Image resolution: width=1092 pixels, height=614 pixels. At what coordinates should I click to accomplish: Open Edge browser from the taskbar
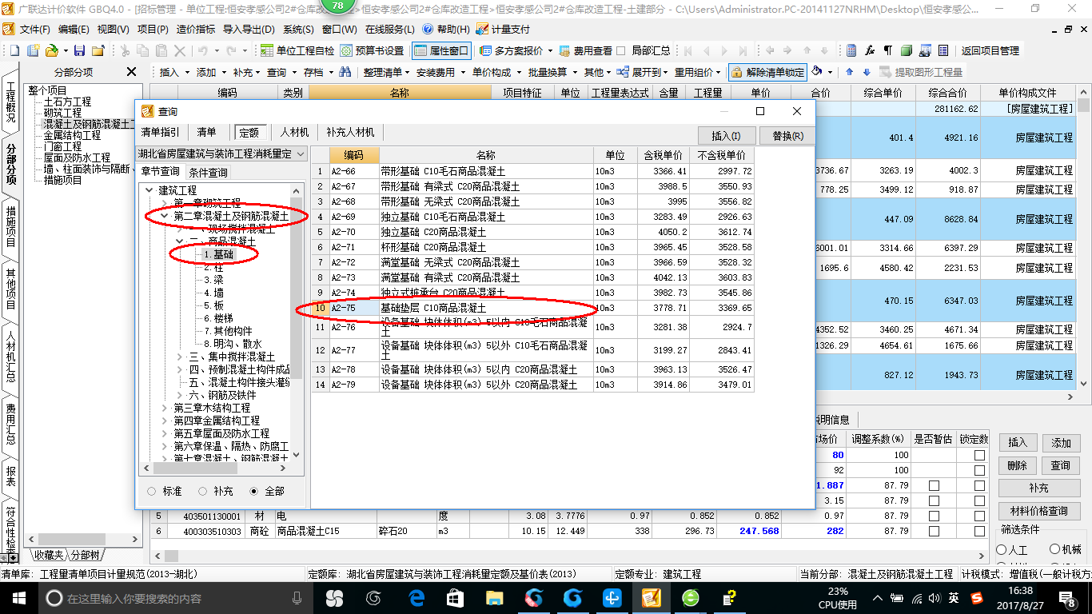416,598
